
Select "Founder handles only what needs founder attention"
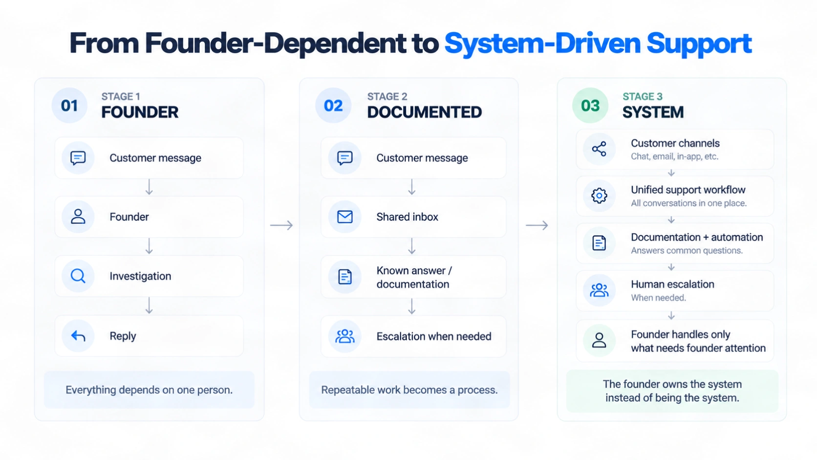pyautogui.click(x=698, y=341)
